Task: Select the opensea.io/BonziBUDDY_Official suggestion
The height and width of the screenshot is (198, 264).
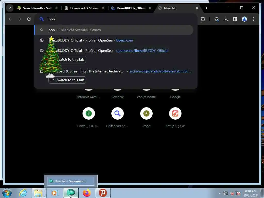Action: pos(114,51)
